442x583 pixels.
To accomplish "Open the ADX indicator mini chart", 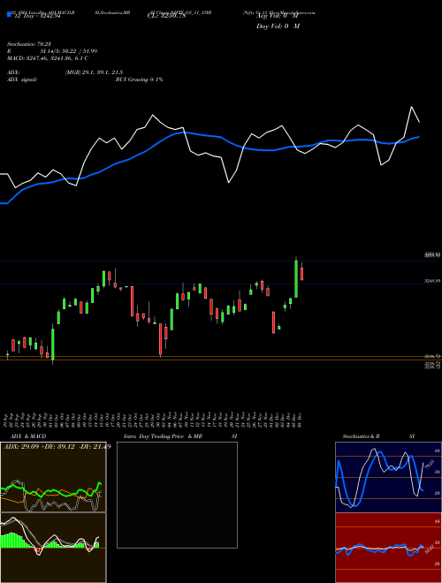I will pos(53,477).
